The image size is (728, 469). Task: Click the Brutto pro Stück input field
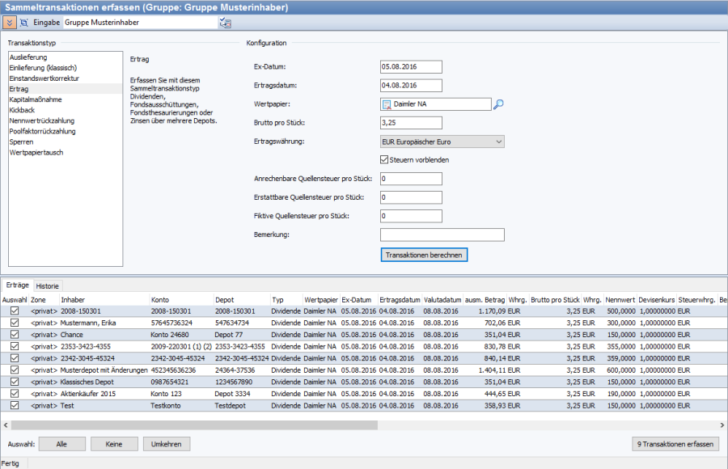coord(411,123)
